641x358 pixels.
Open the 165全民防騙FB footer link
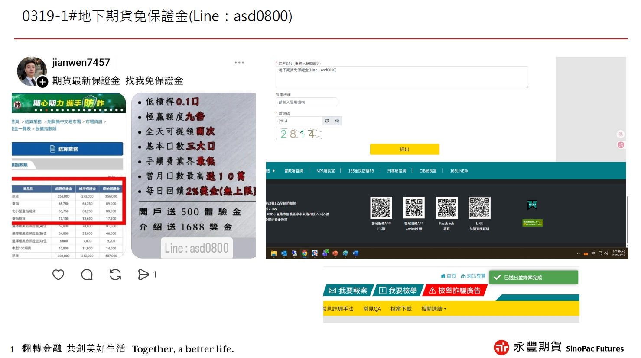pyautogui.click(x=361, y=171)
